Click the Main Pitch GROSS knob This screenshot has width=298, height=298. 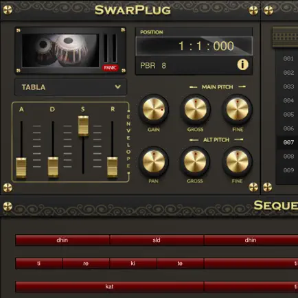coord(196,109)
